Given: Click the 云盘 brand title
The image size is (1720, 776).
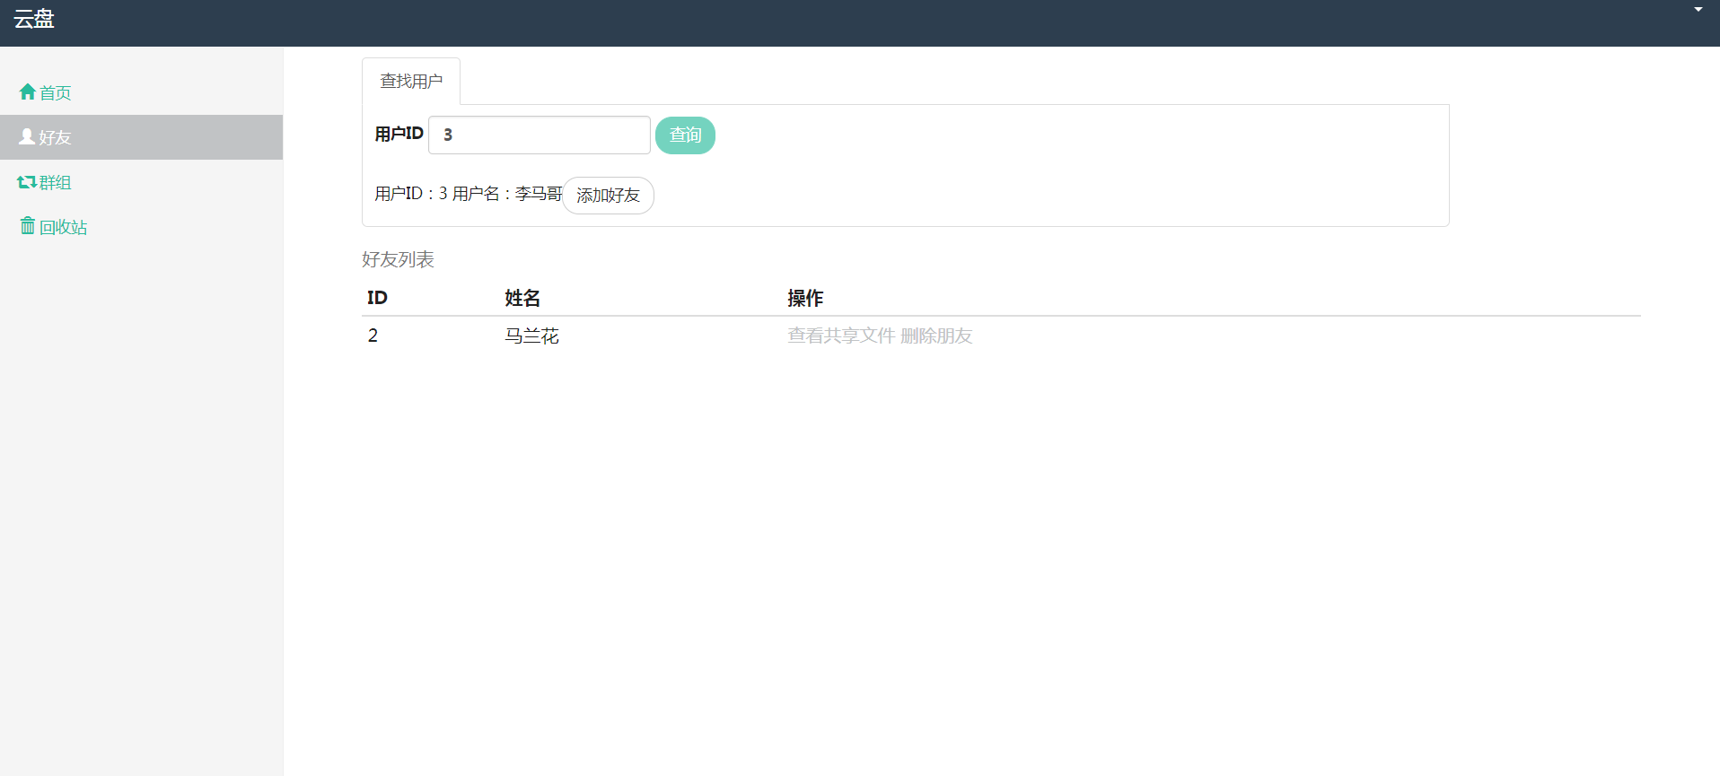Looking at the screenshot, I should point(34,19).
